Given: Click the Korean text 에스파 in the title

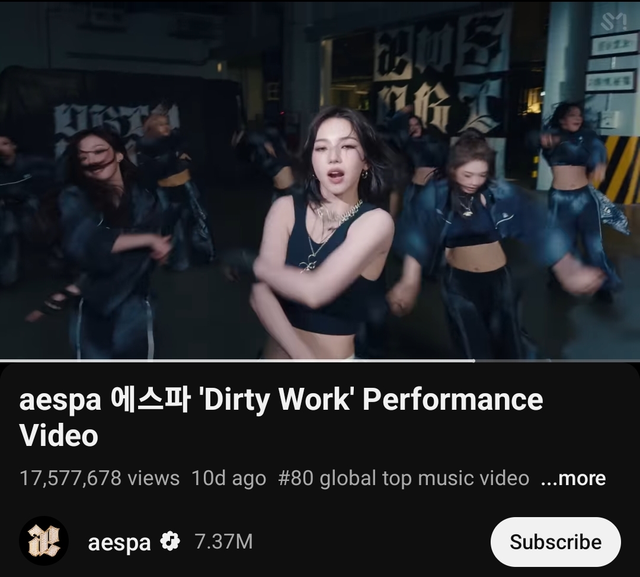Looking at the screenshot, I should click(x=150, y=400).
